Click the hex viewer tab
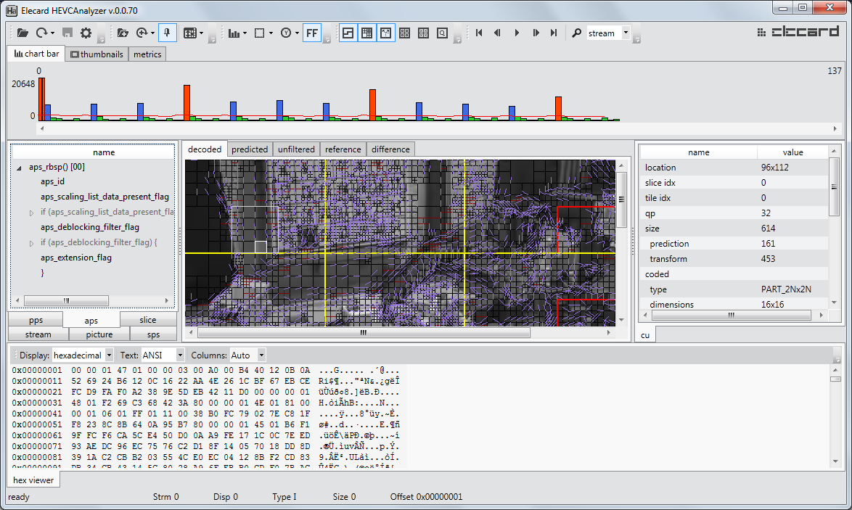This screenshot has height=510, width=852. [33, 480]
